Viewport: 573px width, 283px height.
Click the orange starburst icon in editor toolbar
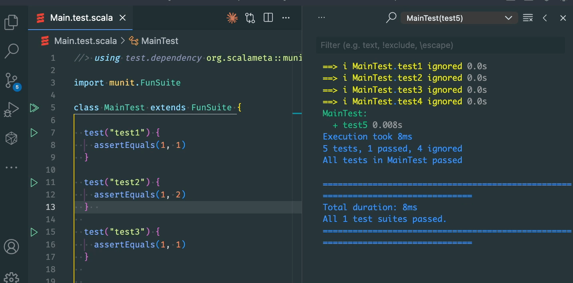232,18
